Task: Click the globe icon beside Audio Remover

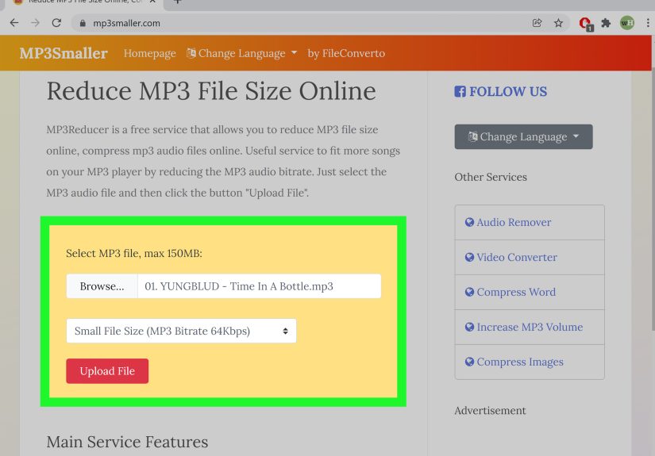Action: 469,222
